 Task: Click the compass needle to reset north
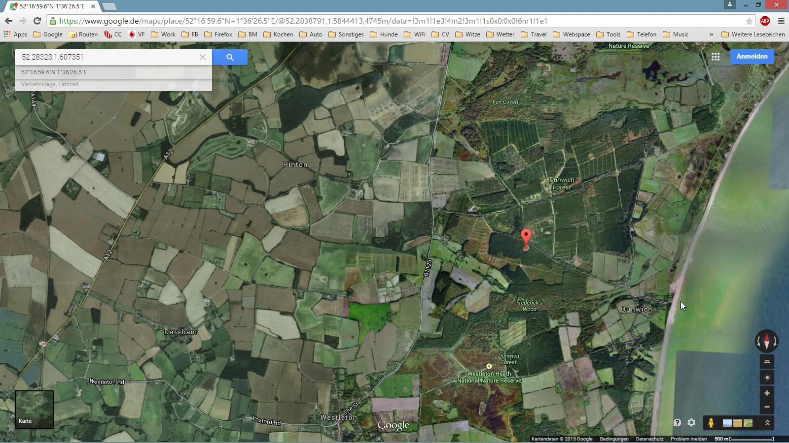coord(767,341)
